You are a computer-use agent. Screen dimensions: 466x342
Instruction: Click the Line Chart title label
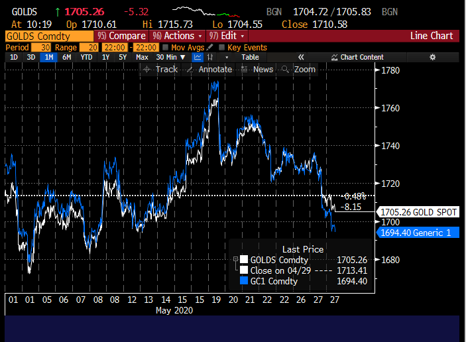pos(432,36)
